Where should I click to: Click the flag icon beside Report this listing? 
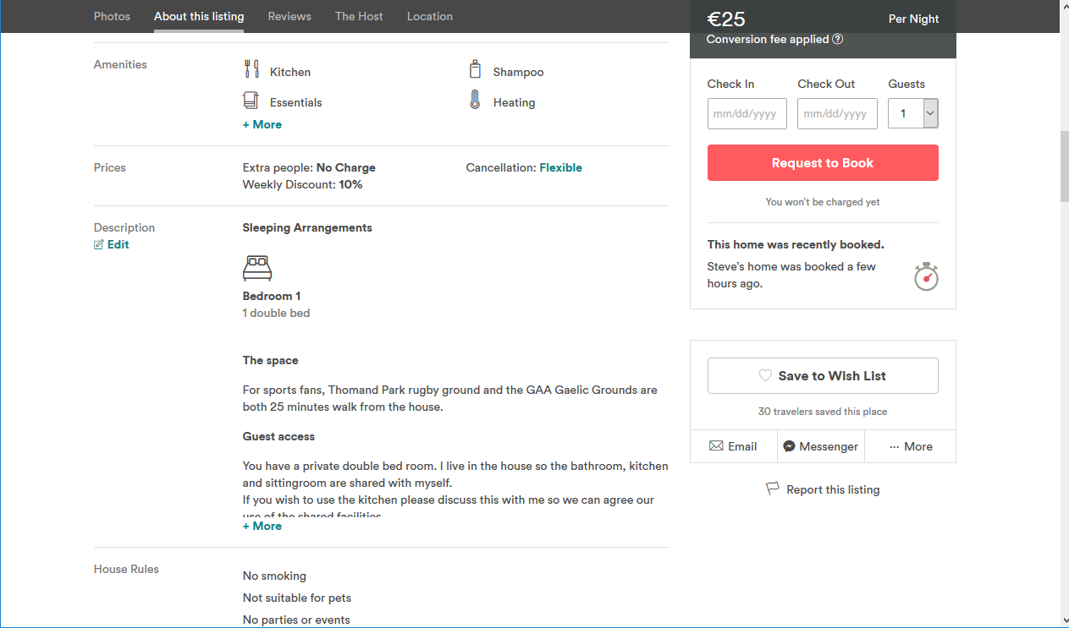coord(772,489)
